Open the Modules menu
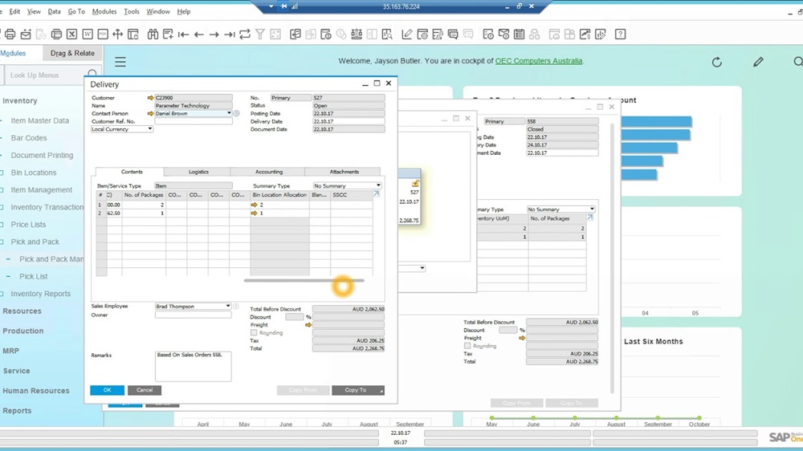803x451 pixels. (104, 12)
